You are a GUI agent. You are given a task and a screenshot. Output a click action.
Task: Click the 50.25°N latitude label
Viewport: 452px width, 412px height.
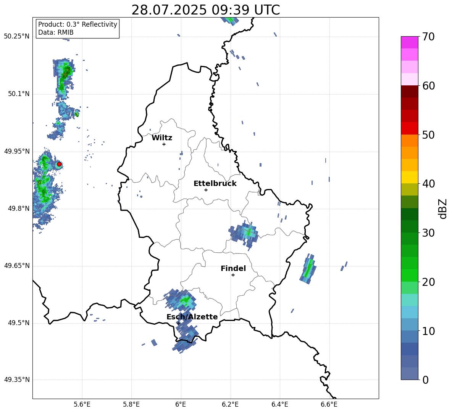click(x=17, y=37)
